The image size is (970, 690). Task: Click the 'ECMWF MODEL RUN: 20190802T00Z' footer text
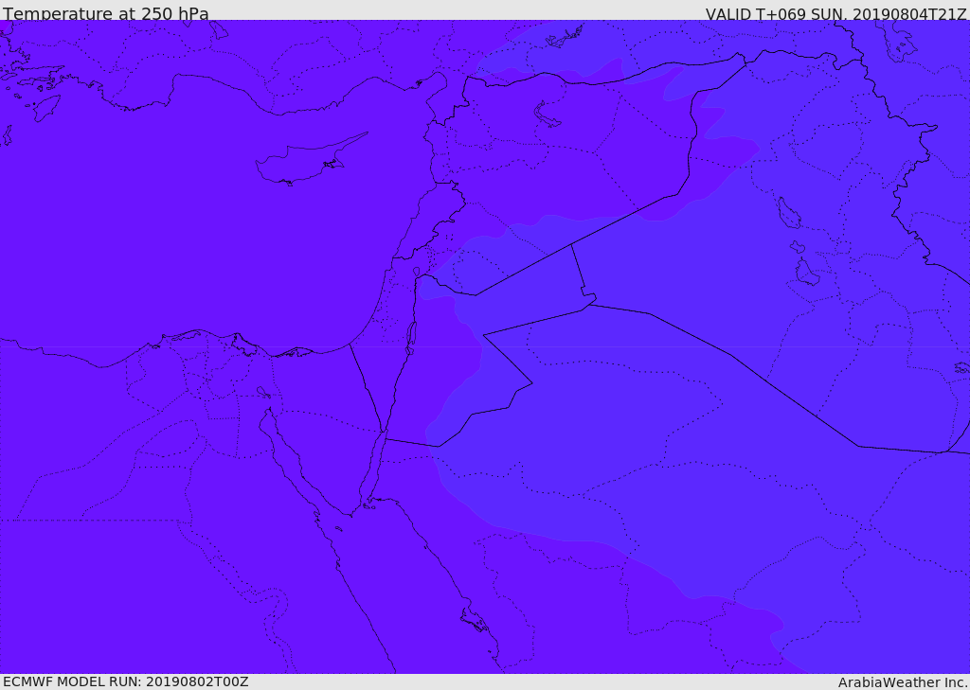click(126, 681)
